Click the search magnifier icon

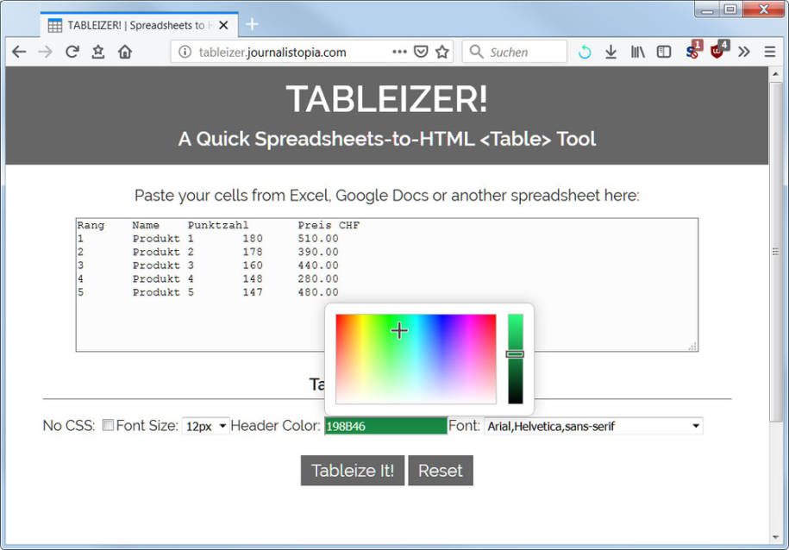476,52
